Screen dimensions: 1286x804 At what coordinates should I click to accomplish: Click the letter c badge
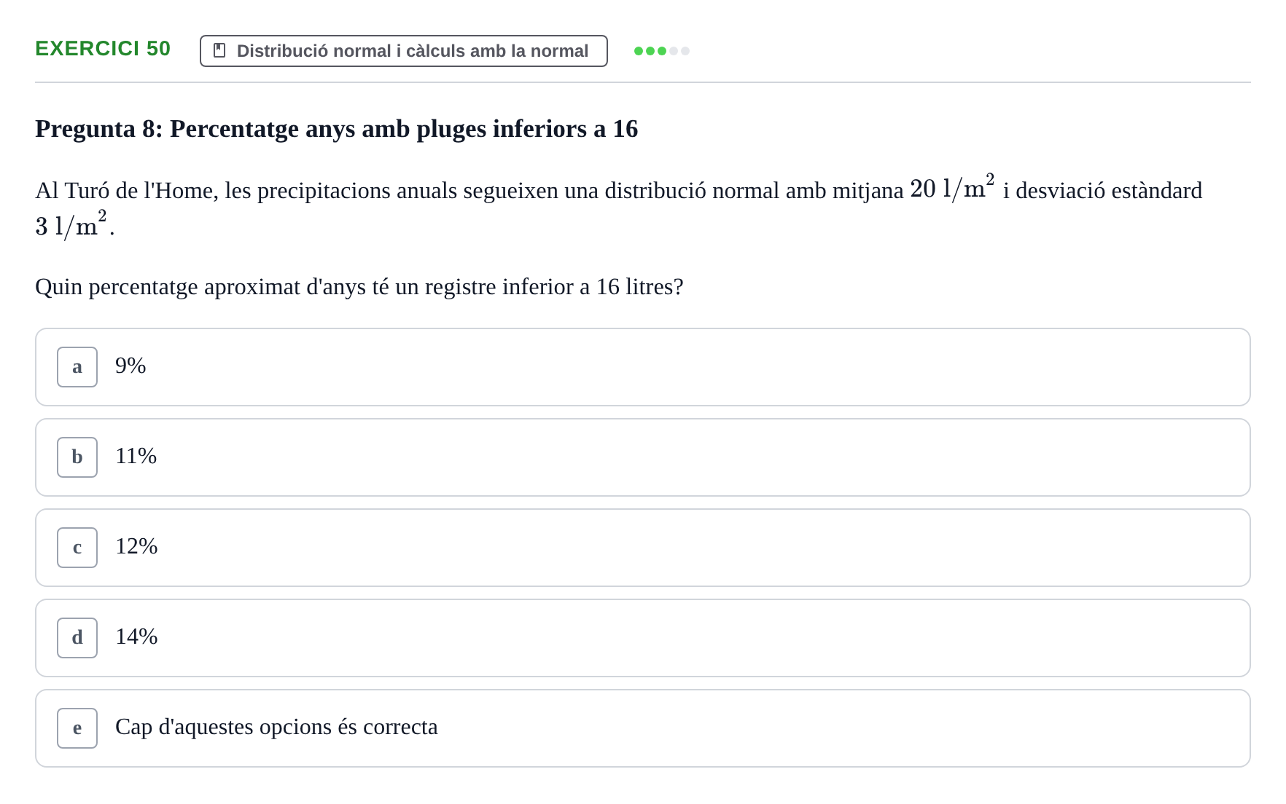[x=77, y=548]
